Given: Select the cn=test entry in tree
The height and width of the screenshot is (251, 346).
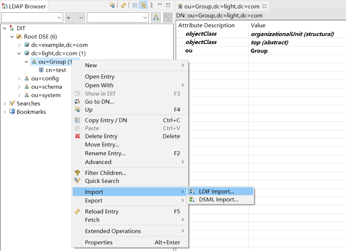Looking at the screenshot, I should (x=56, y=70).
